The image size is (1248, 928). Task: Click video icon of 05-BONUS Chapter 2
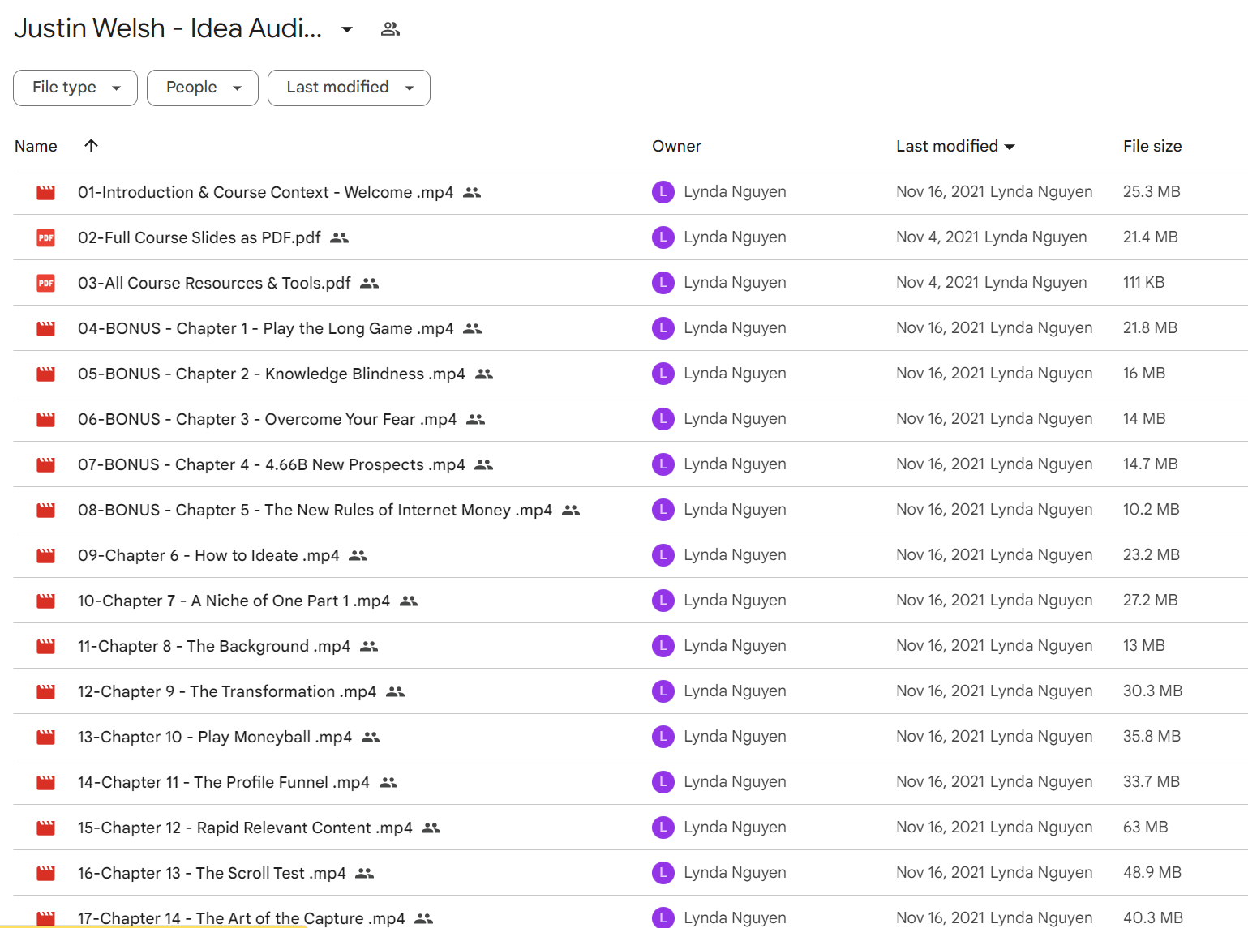click(46, 374)
